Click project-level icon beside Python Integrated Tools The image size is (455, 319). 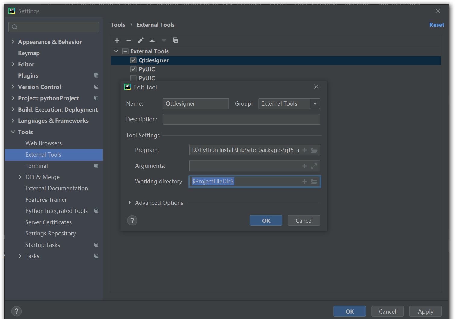[96, 211]
